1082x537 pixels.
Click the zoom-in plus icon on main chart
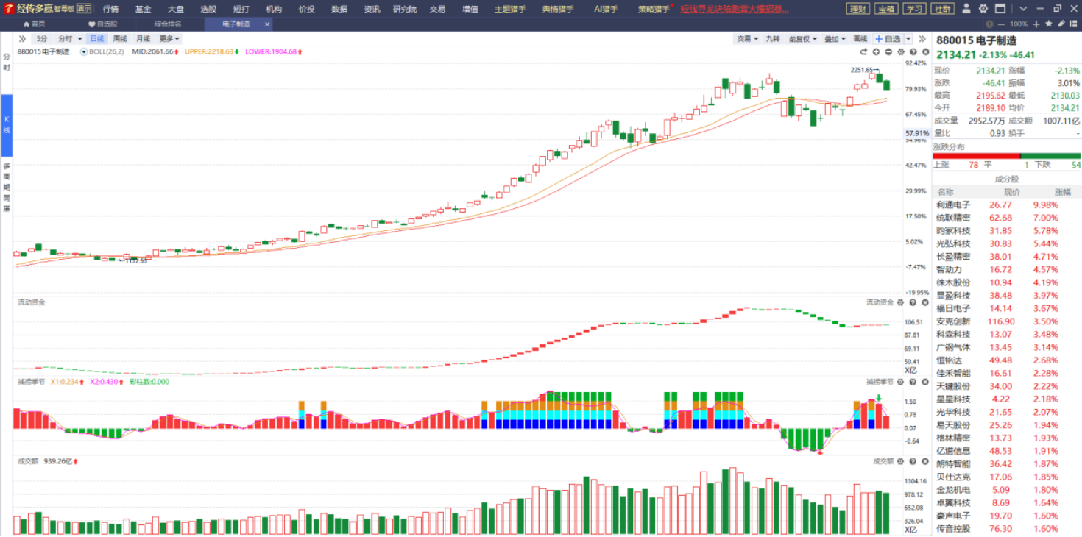(x=877, y=52)
